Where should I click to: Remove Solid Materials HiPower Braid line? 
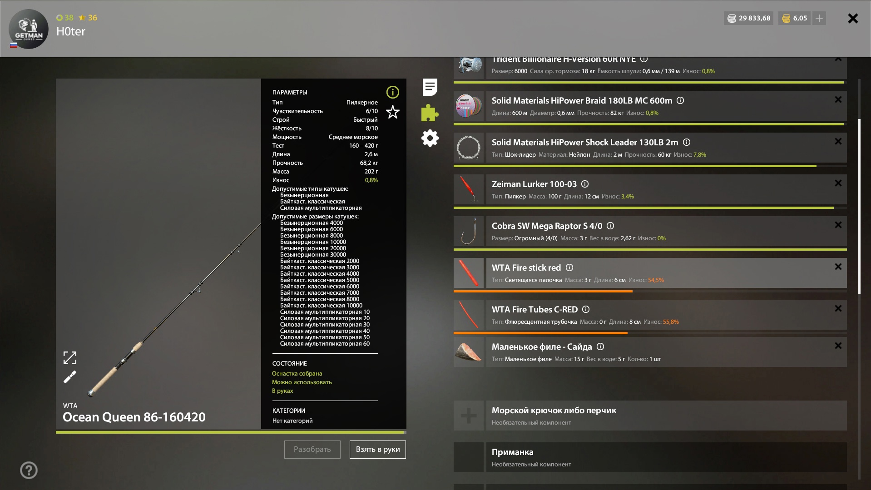click(838, 99)
